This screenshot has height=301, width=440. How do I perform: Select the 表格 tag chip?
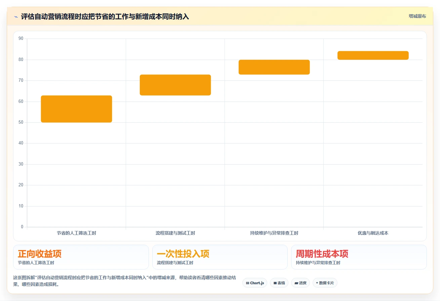click(279, 283)
